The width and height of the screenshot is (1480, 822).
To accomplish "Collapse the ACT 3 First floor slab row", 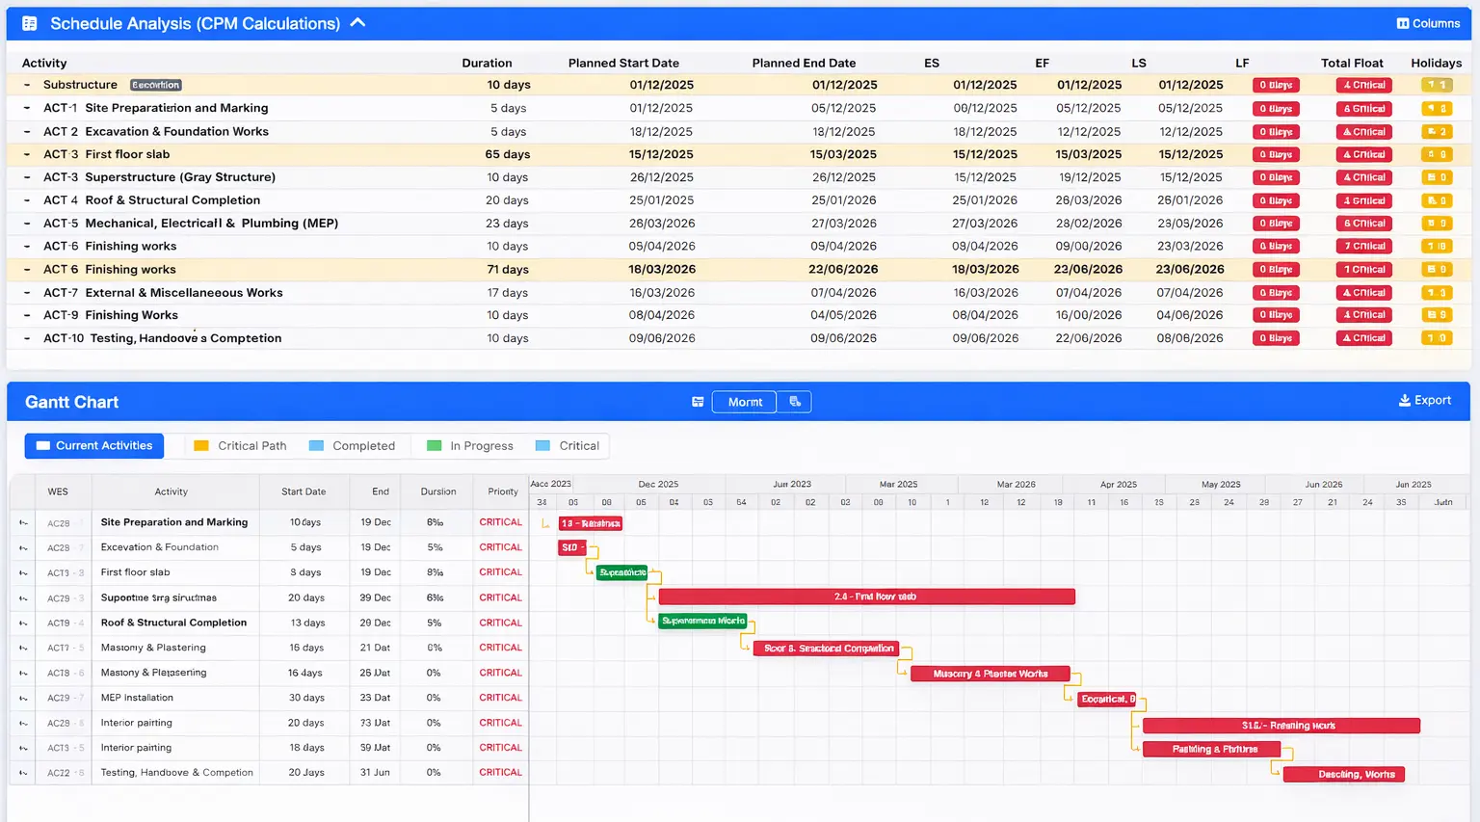I will 27,154.
